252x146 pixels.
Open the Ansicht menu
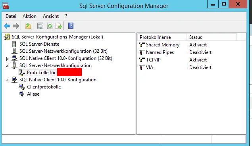point(51,16)
